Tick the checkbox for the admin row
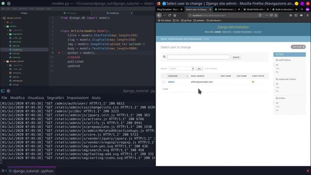This screenshot has height=175, width=311. [x=163, y=82]
